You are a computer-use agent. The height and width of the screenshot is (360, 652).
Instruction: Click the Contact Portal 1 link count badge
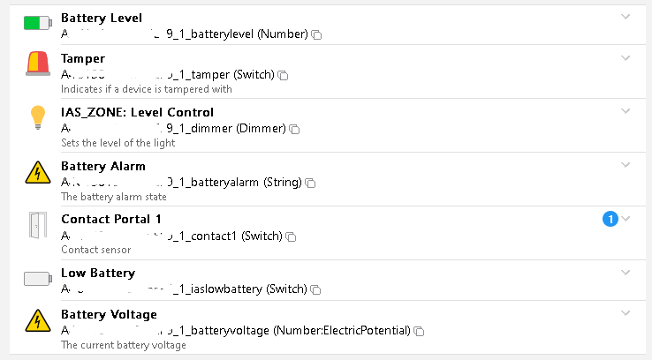point(609,219)
